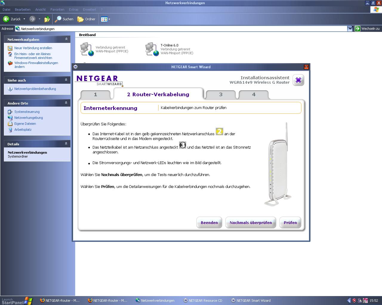Open the back button history dropdown arrow
382x305 pixels.
pyautogui.click(x=24, y=19)
